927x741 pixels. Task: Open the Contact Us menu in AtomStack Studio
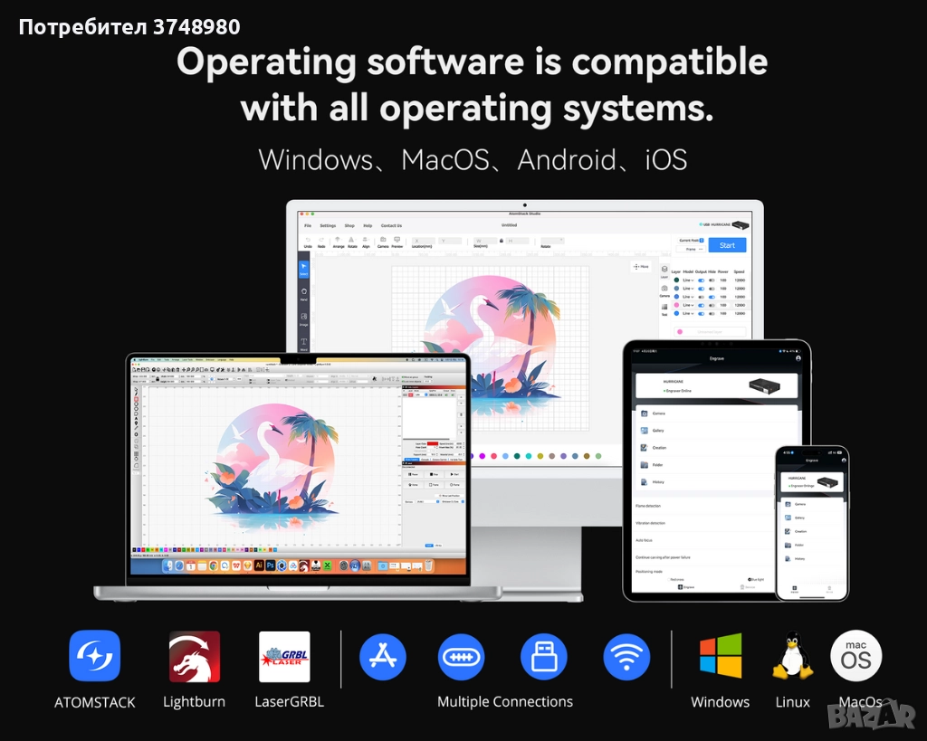391,225
